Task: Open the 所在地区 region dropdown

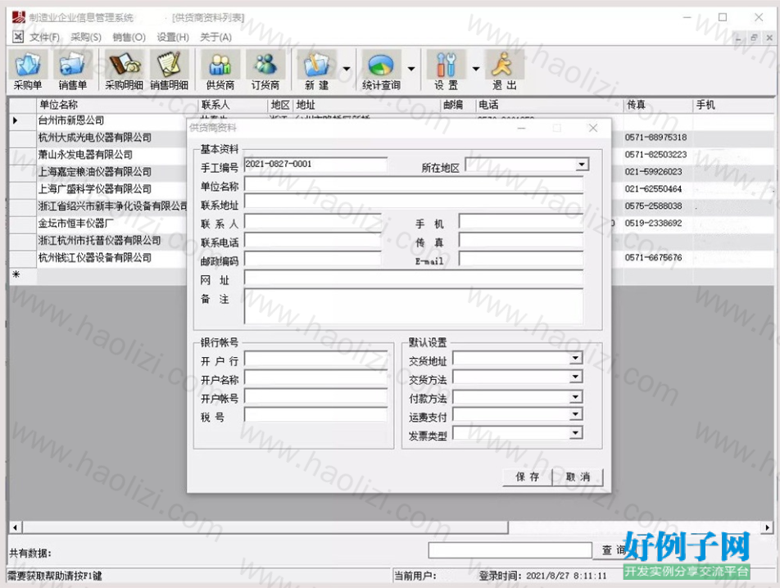Action: click(582, 165)
